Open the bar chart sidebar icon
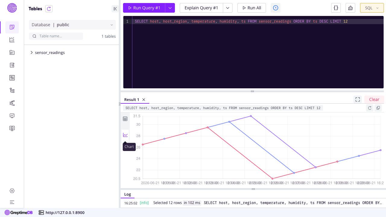This screenshot has height=217, width=386. (12, 40)
